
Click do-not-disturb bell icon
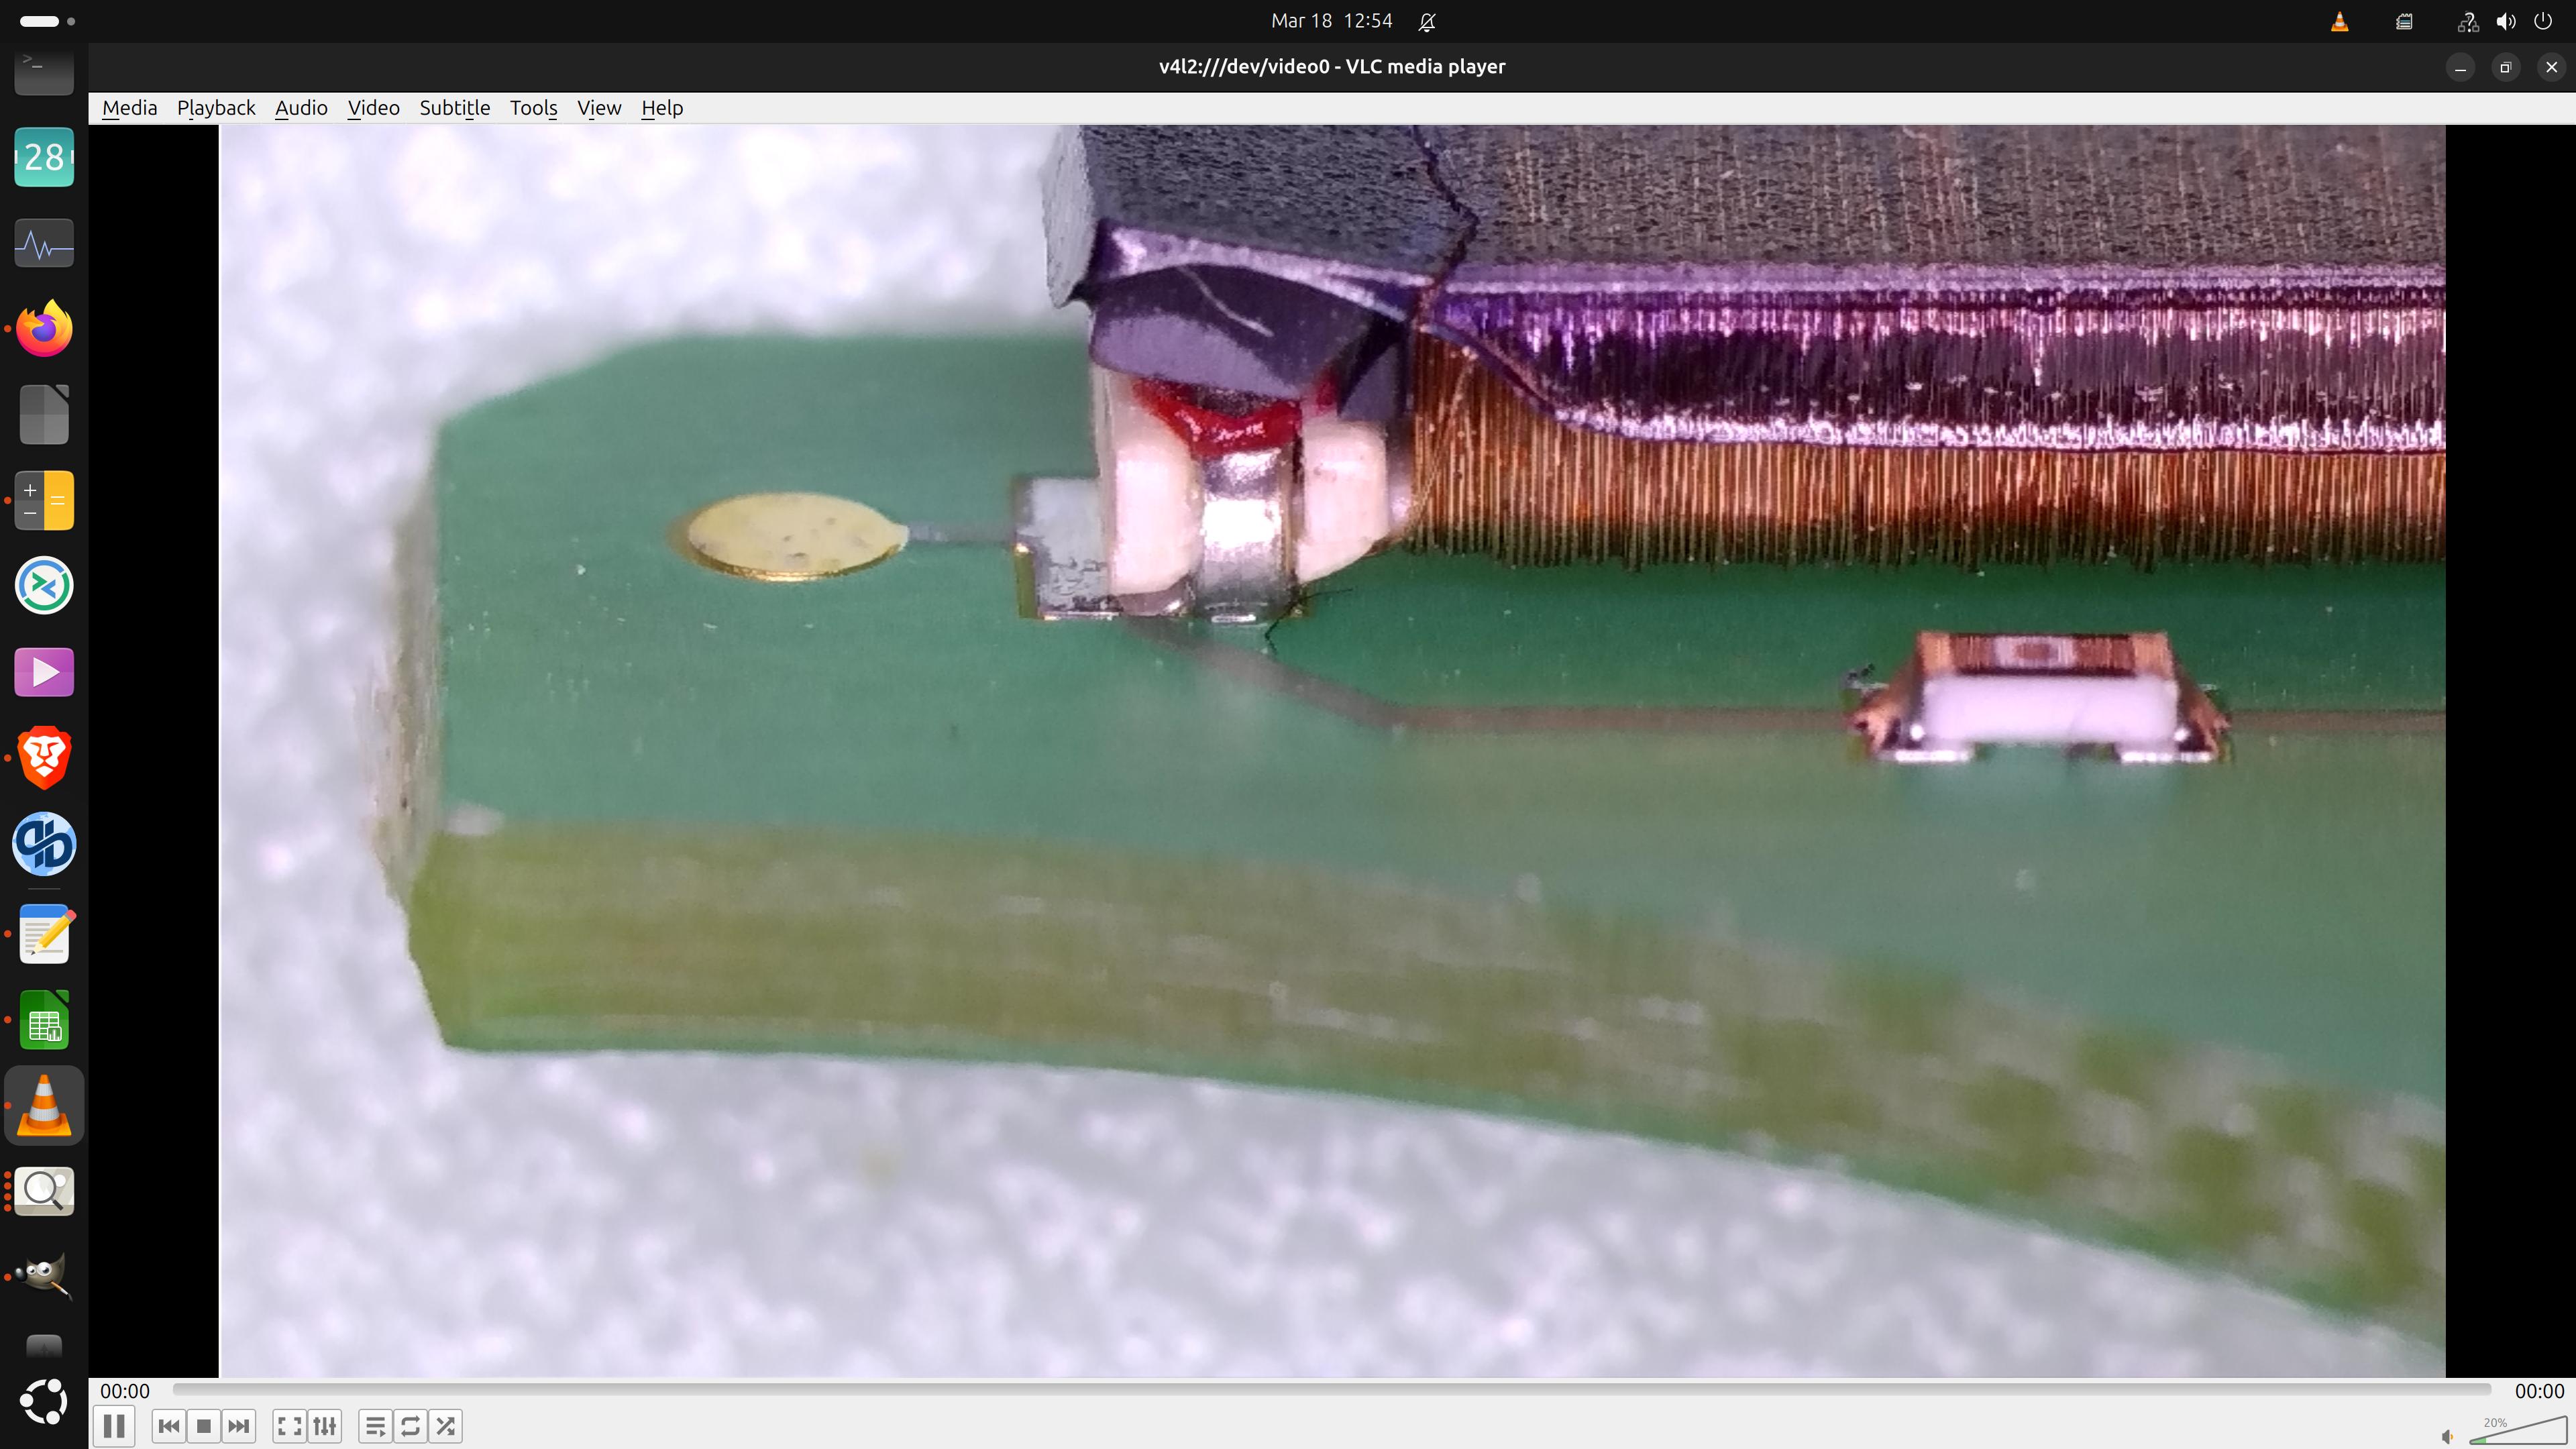[x=1427, y=21]
